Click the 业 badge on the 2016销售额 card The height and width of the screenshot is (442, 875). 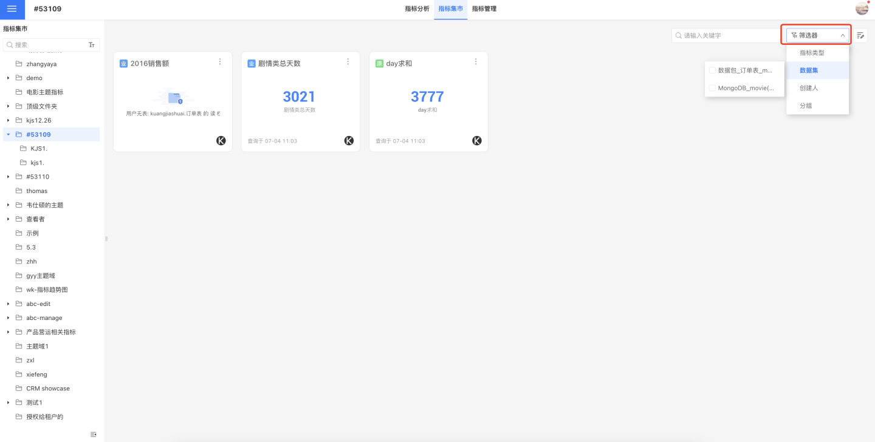[123, 63]
